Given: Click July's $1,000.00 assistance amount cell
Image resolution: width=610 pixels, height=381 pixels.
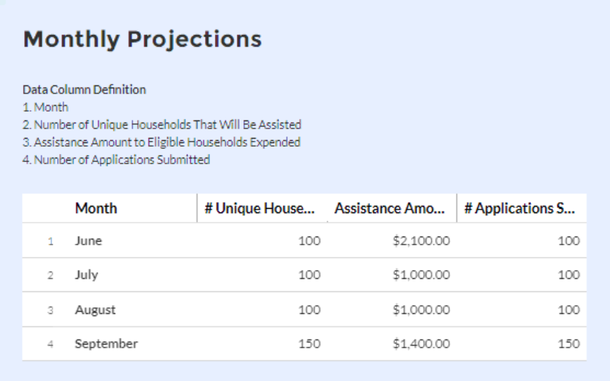Looking at the screenshot, I should tap(421, 275).
